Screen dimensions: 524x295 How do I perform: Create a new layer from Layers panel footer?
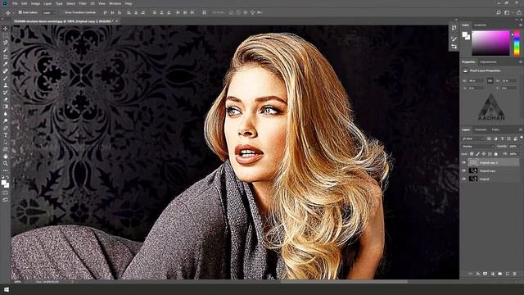(508, 274)
